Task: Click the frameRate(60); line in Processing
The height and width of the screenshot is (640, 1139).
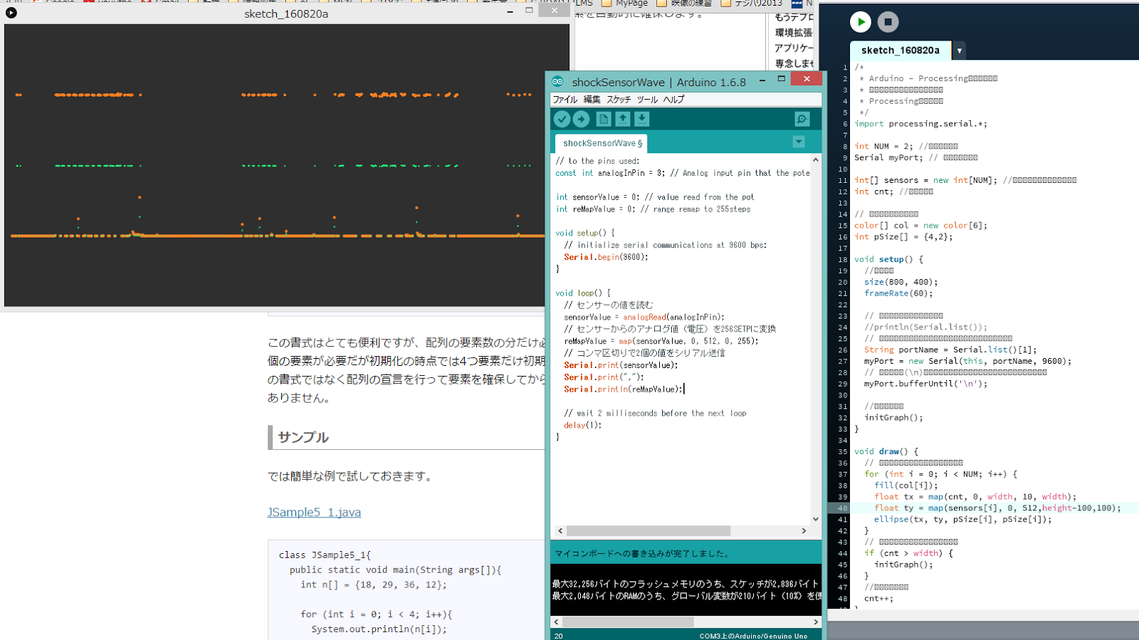Action: (898, 293)
